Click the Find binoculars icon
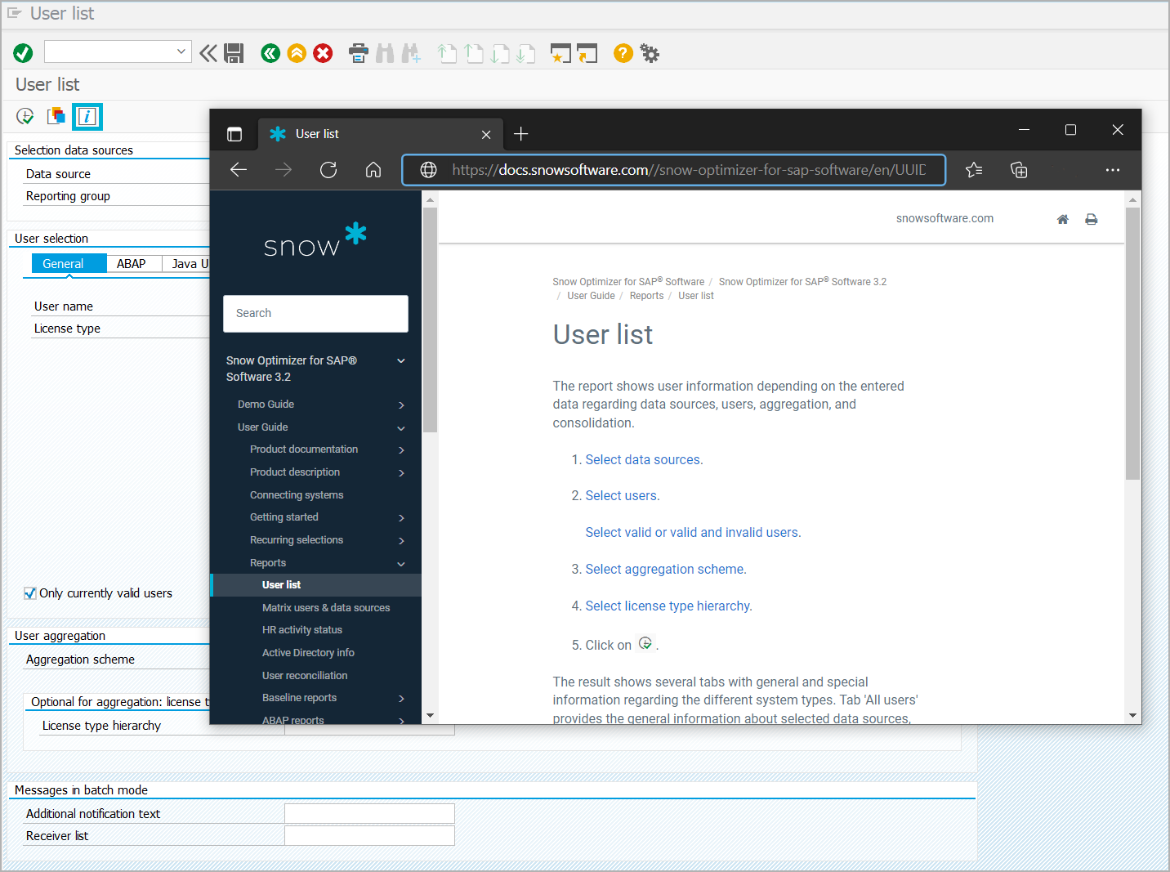This screenshot has width=1170, height=872. coord(385,53)
